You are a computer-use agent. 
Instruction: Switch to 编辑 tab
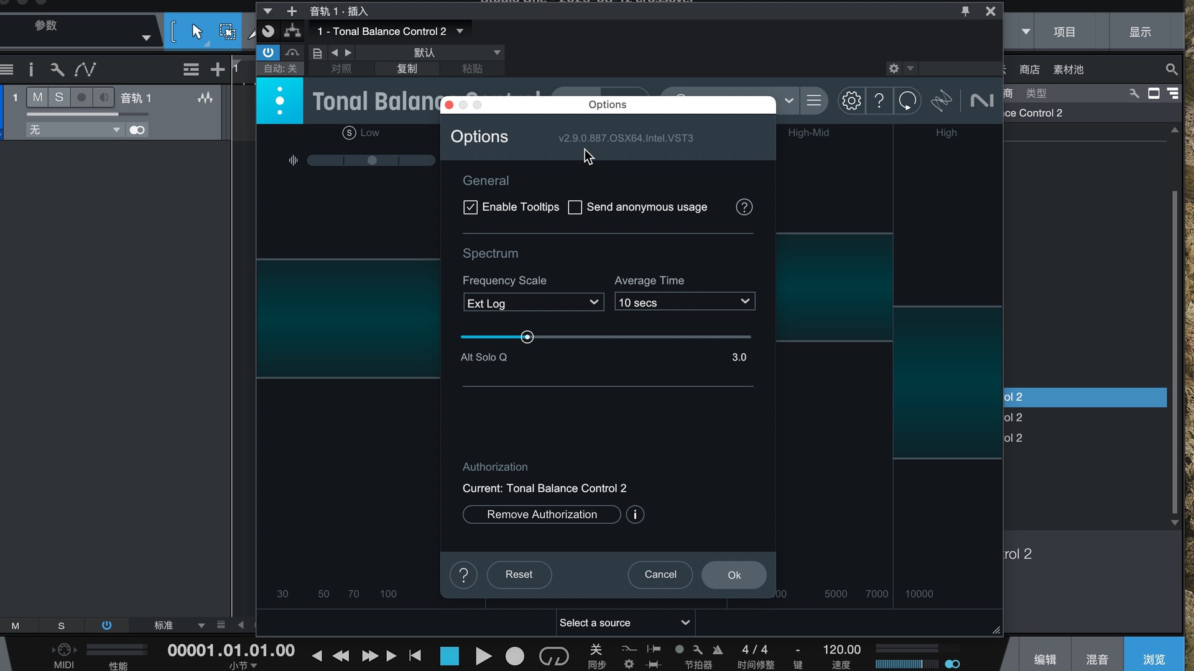tap(1045, 659)
